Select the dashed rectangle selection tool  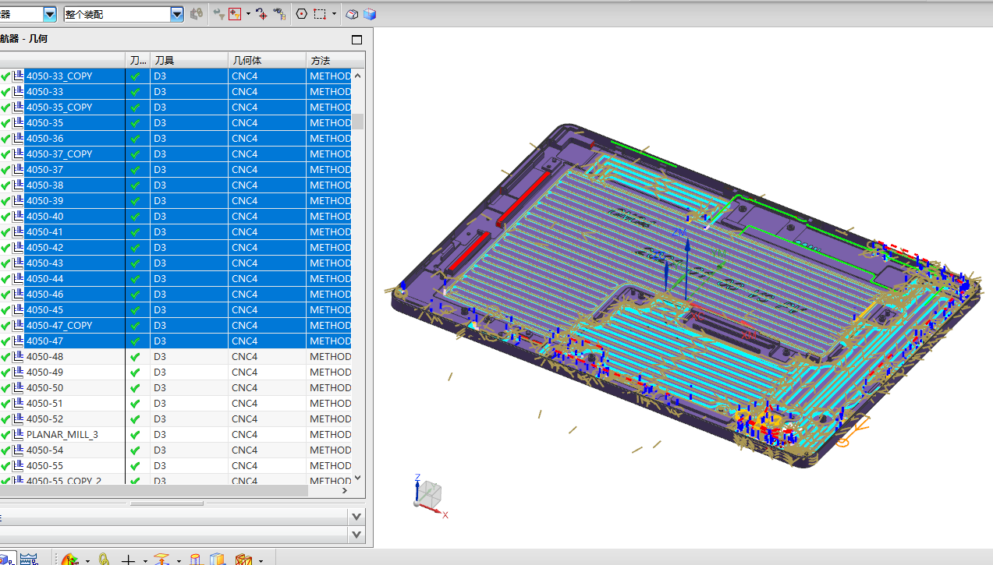320,14
